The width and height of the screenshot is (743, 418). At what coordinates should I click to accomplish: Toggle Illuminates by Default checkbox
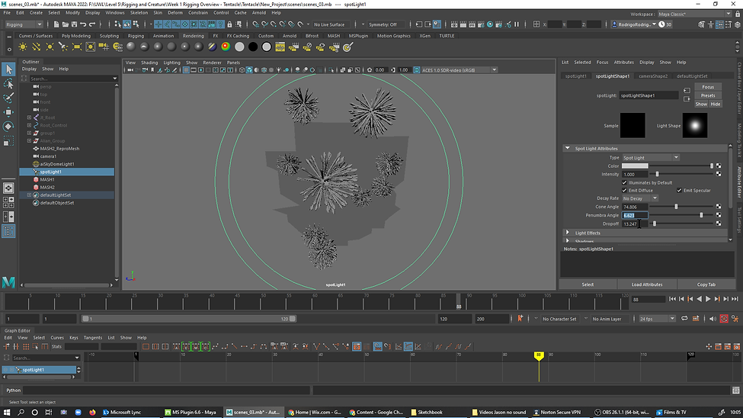624,182
